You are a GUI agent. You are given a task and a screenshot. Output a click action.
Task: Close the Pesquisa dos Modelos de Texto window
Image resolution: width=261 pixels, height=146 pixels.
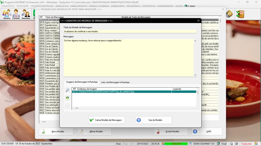tap(223, 9)
